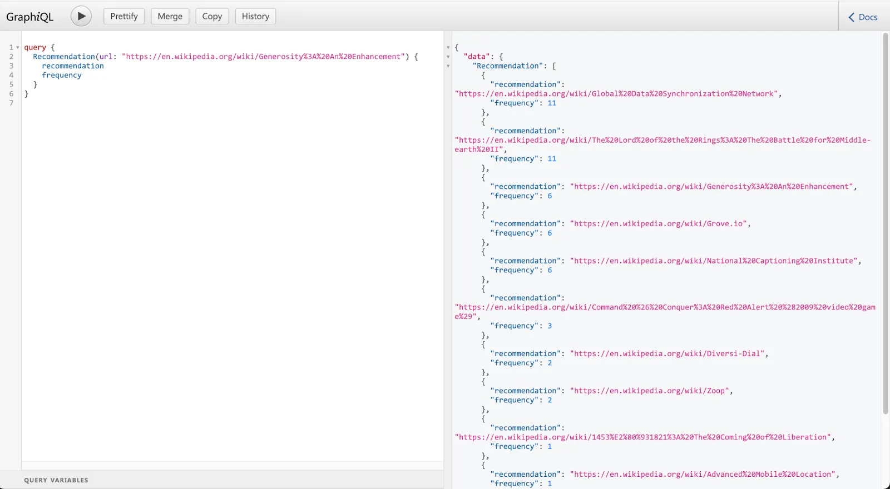This screenshot has height=489, width=890.
Task: Click frequency value 6 under Grove.io
Action: point(550,233)
